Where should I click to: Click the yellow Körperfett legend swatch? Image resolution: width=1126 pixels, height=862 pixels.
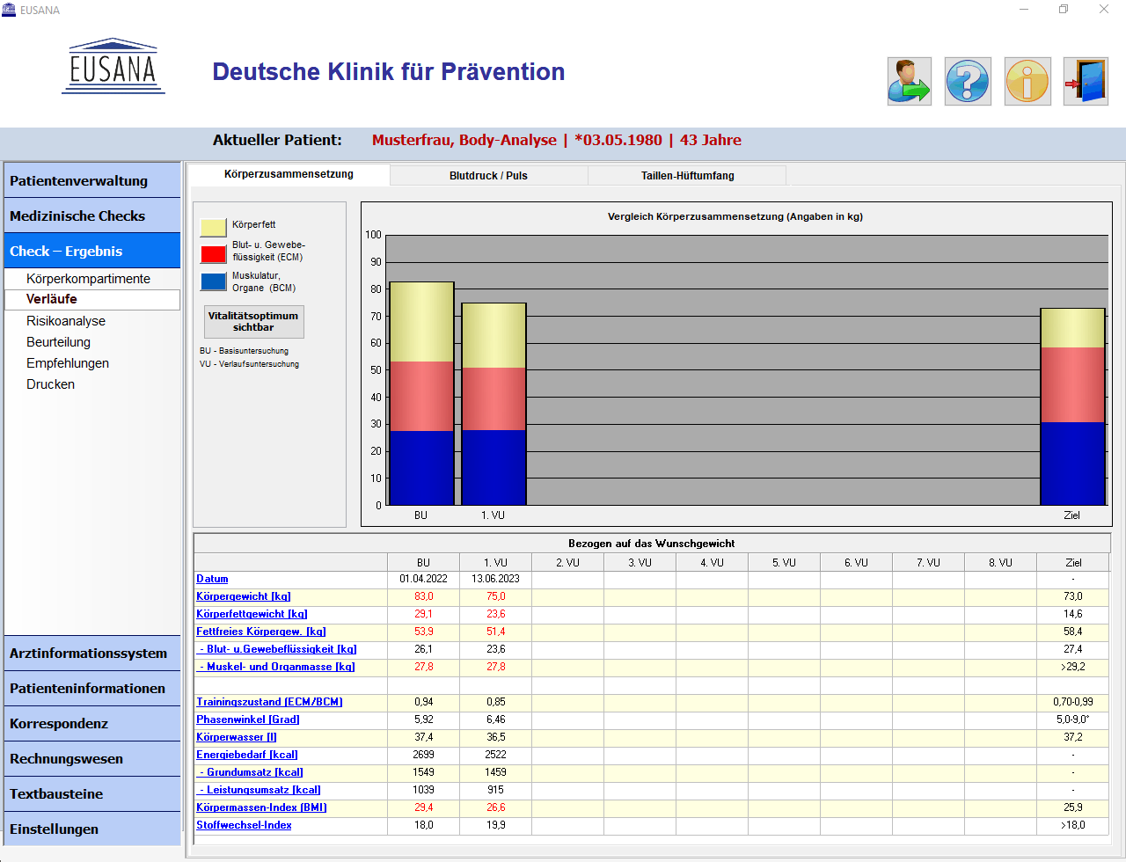pos(213,227)
